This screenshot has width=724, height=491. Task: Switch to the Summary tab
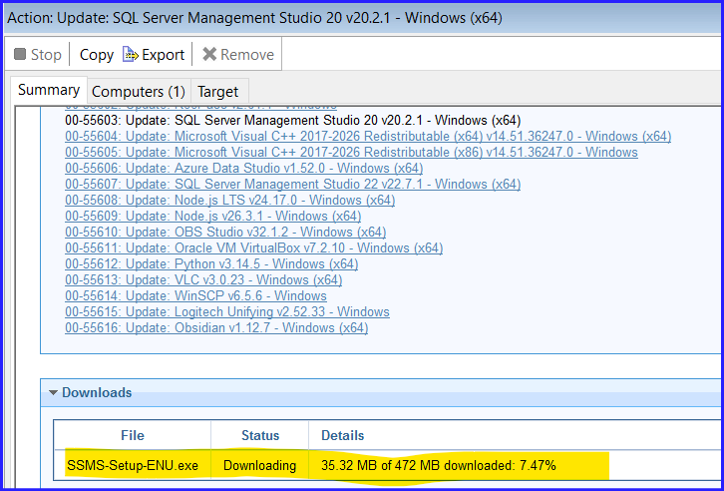49,90
